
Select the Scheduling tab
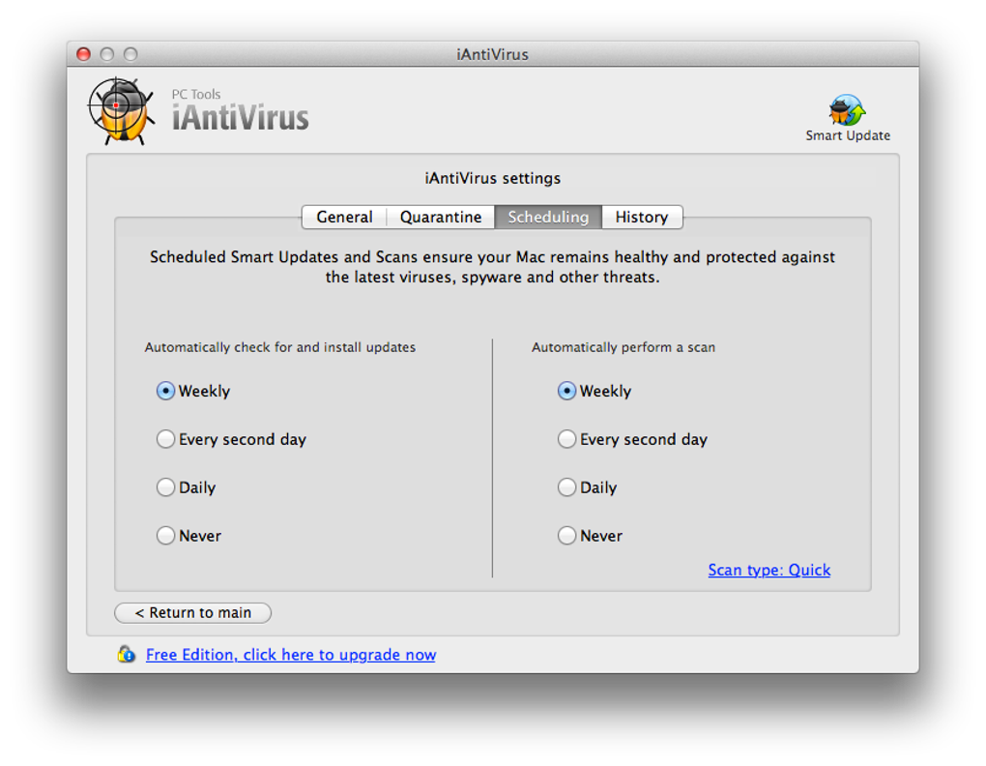[548, 217]
